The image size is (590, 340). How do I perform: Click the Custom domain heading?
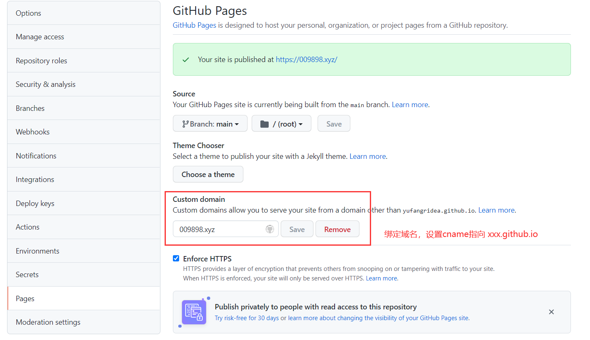tap(199, 199)
